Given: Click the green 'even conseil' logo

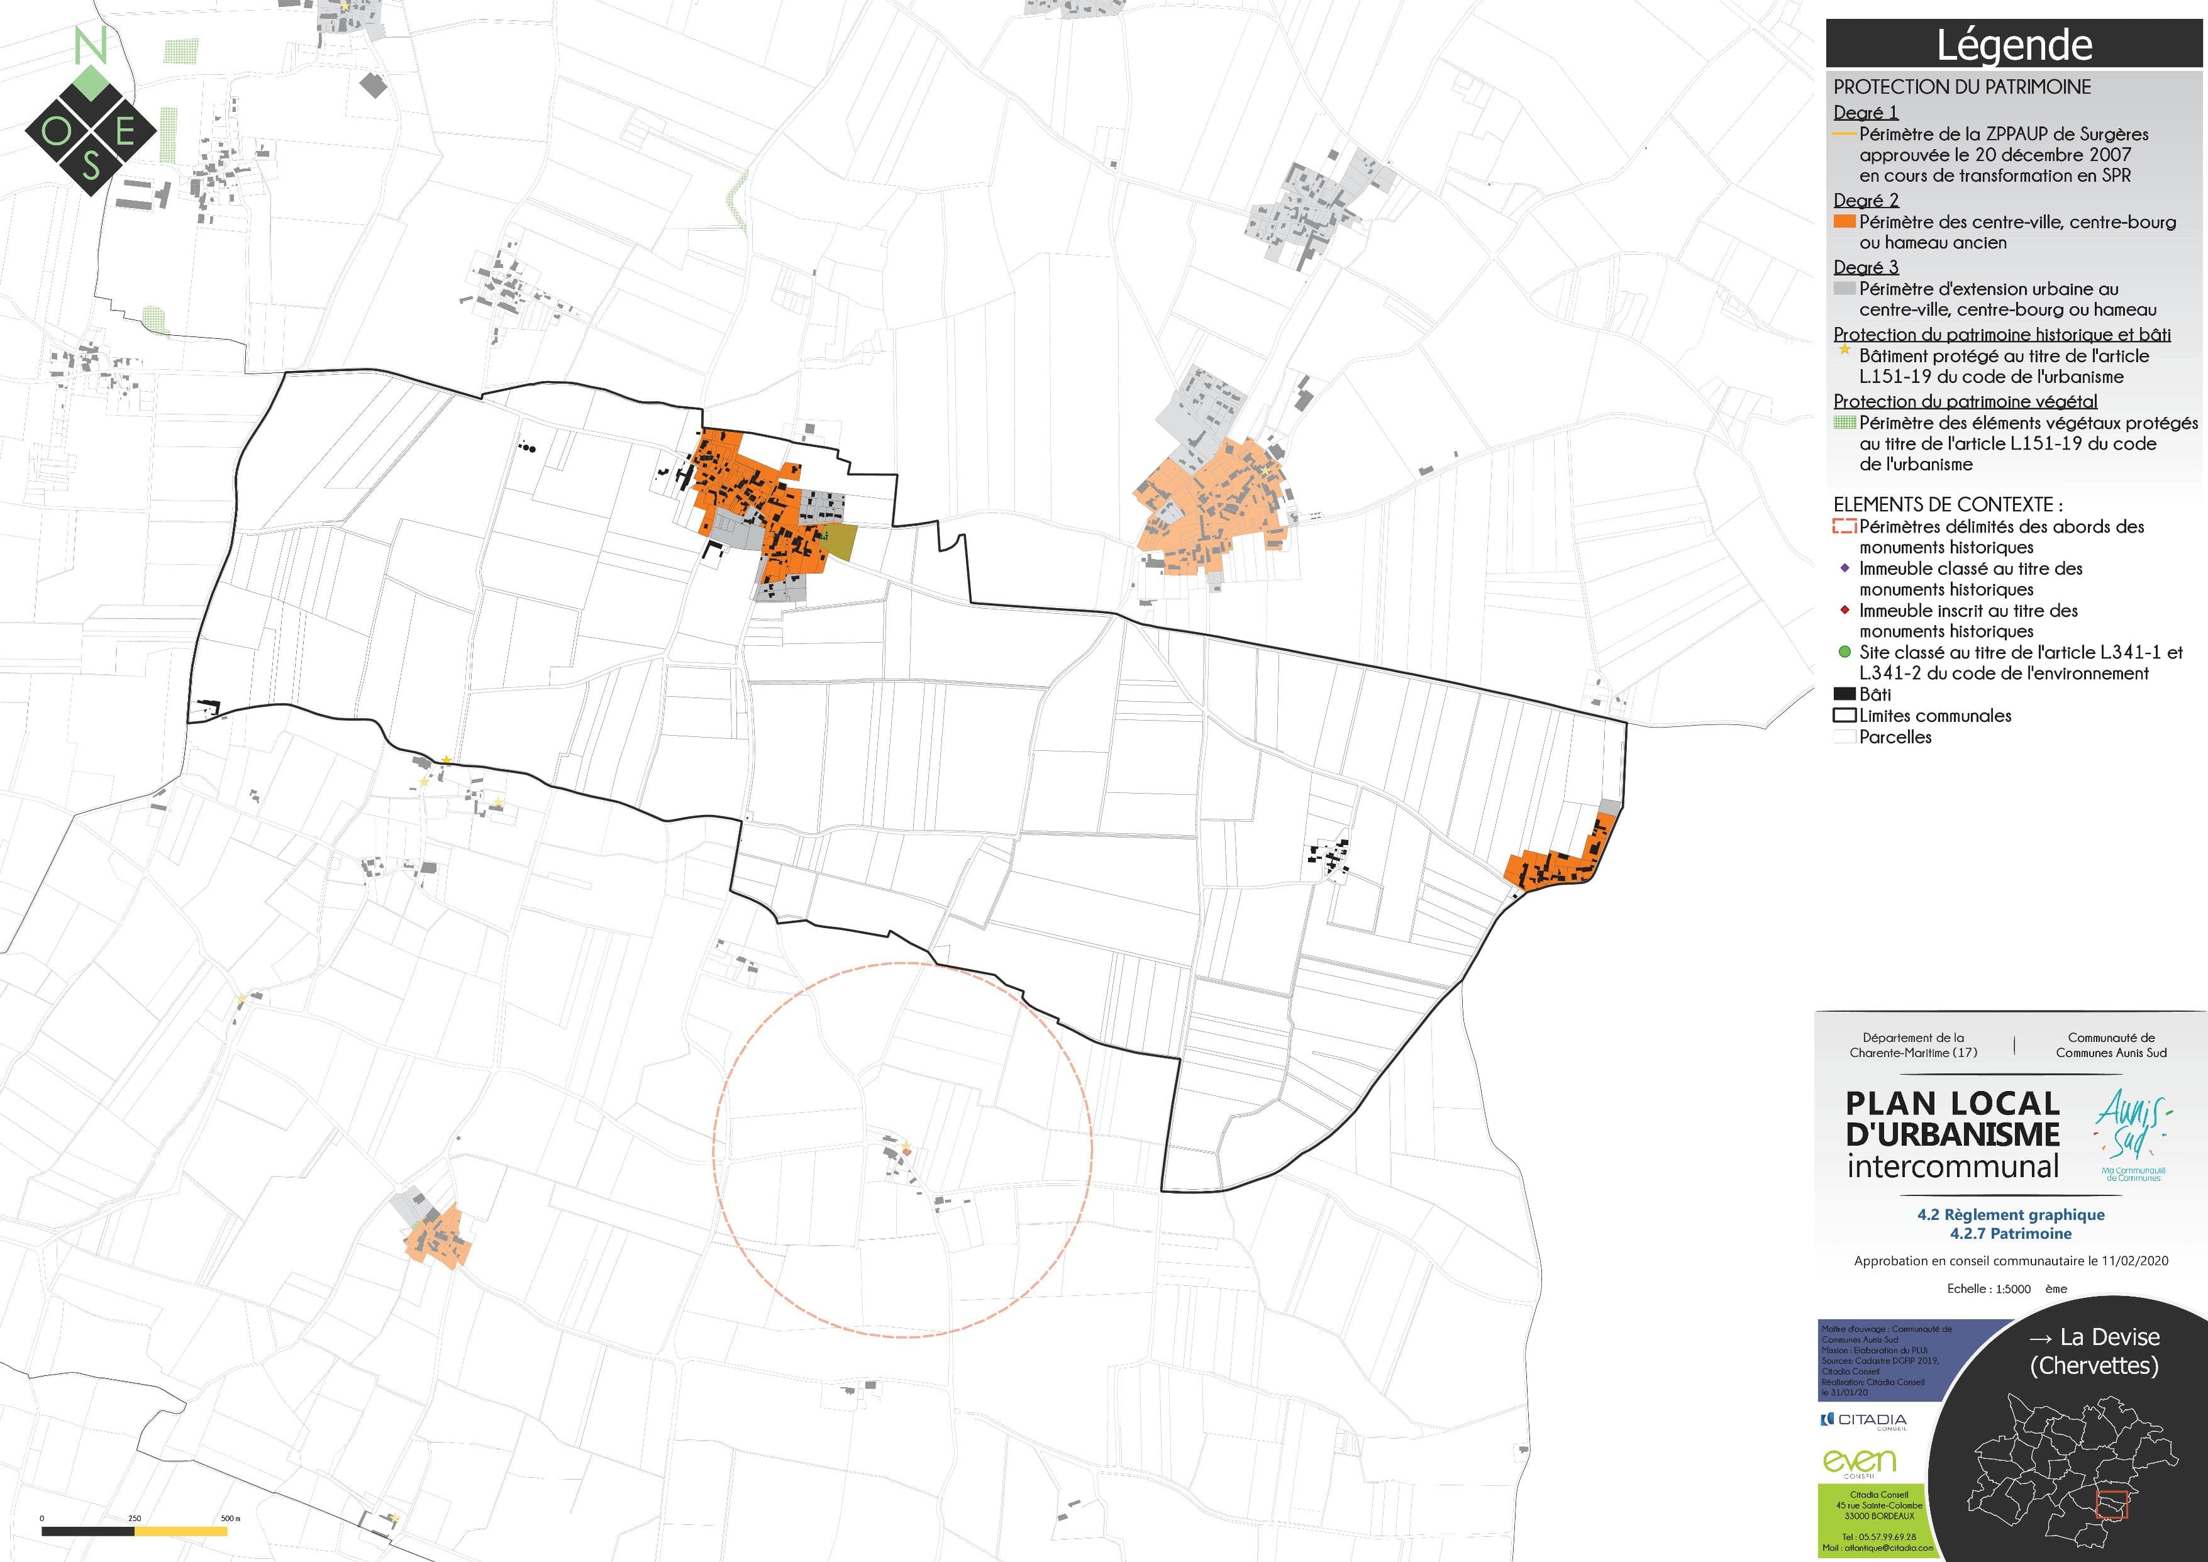Looking at the screenshot, I should [1860, 1464].
